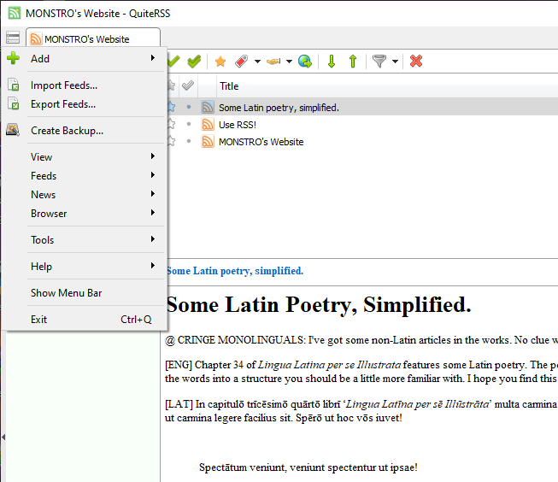Choose Import Feeds... from the menu

[x=85, y=85]
